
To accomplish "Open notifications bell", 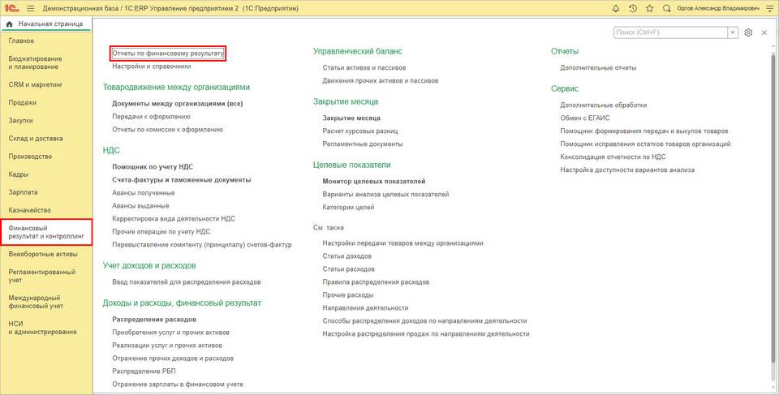I will (x=616, y=8).
